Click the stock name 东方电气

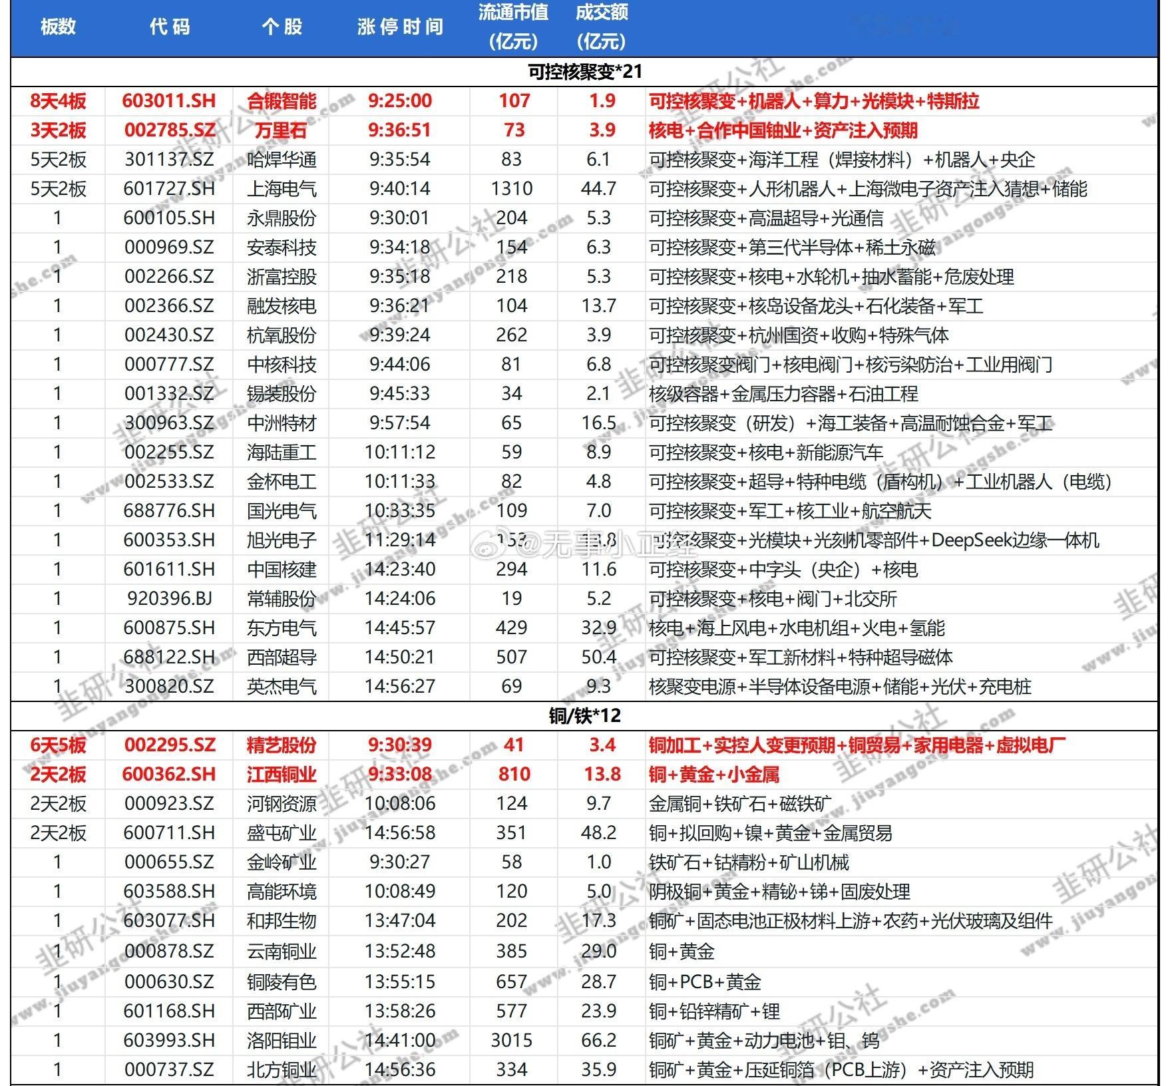point(282,628)
